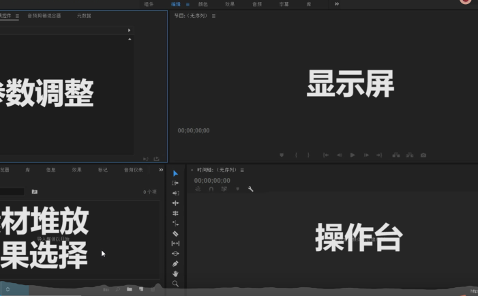This screenshot has width=478, height=296.
Task: Select the Slide tool
Action: pyautogui.click(x=175, y=254)
